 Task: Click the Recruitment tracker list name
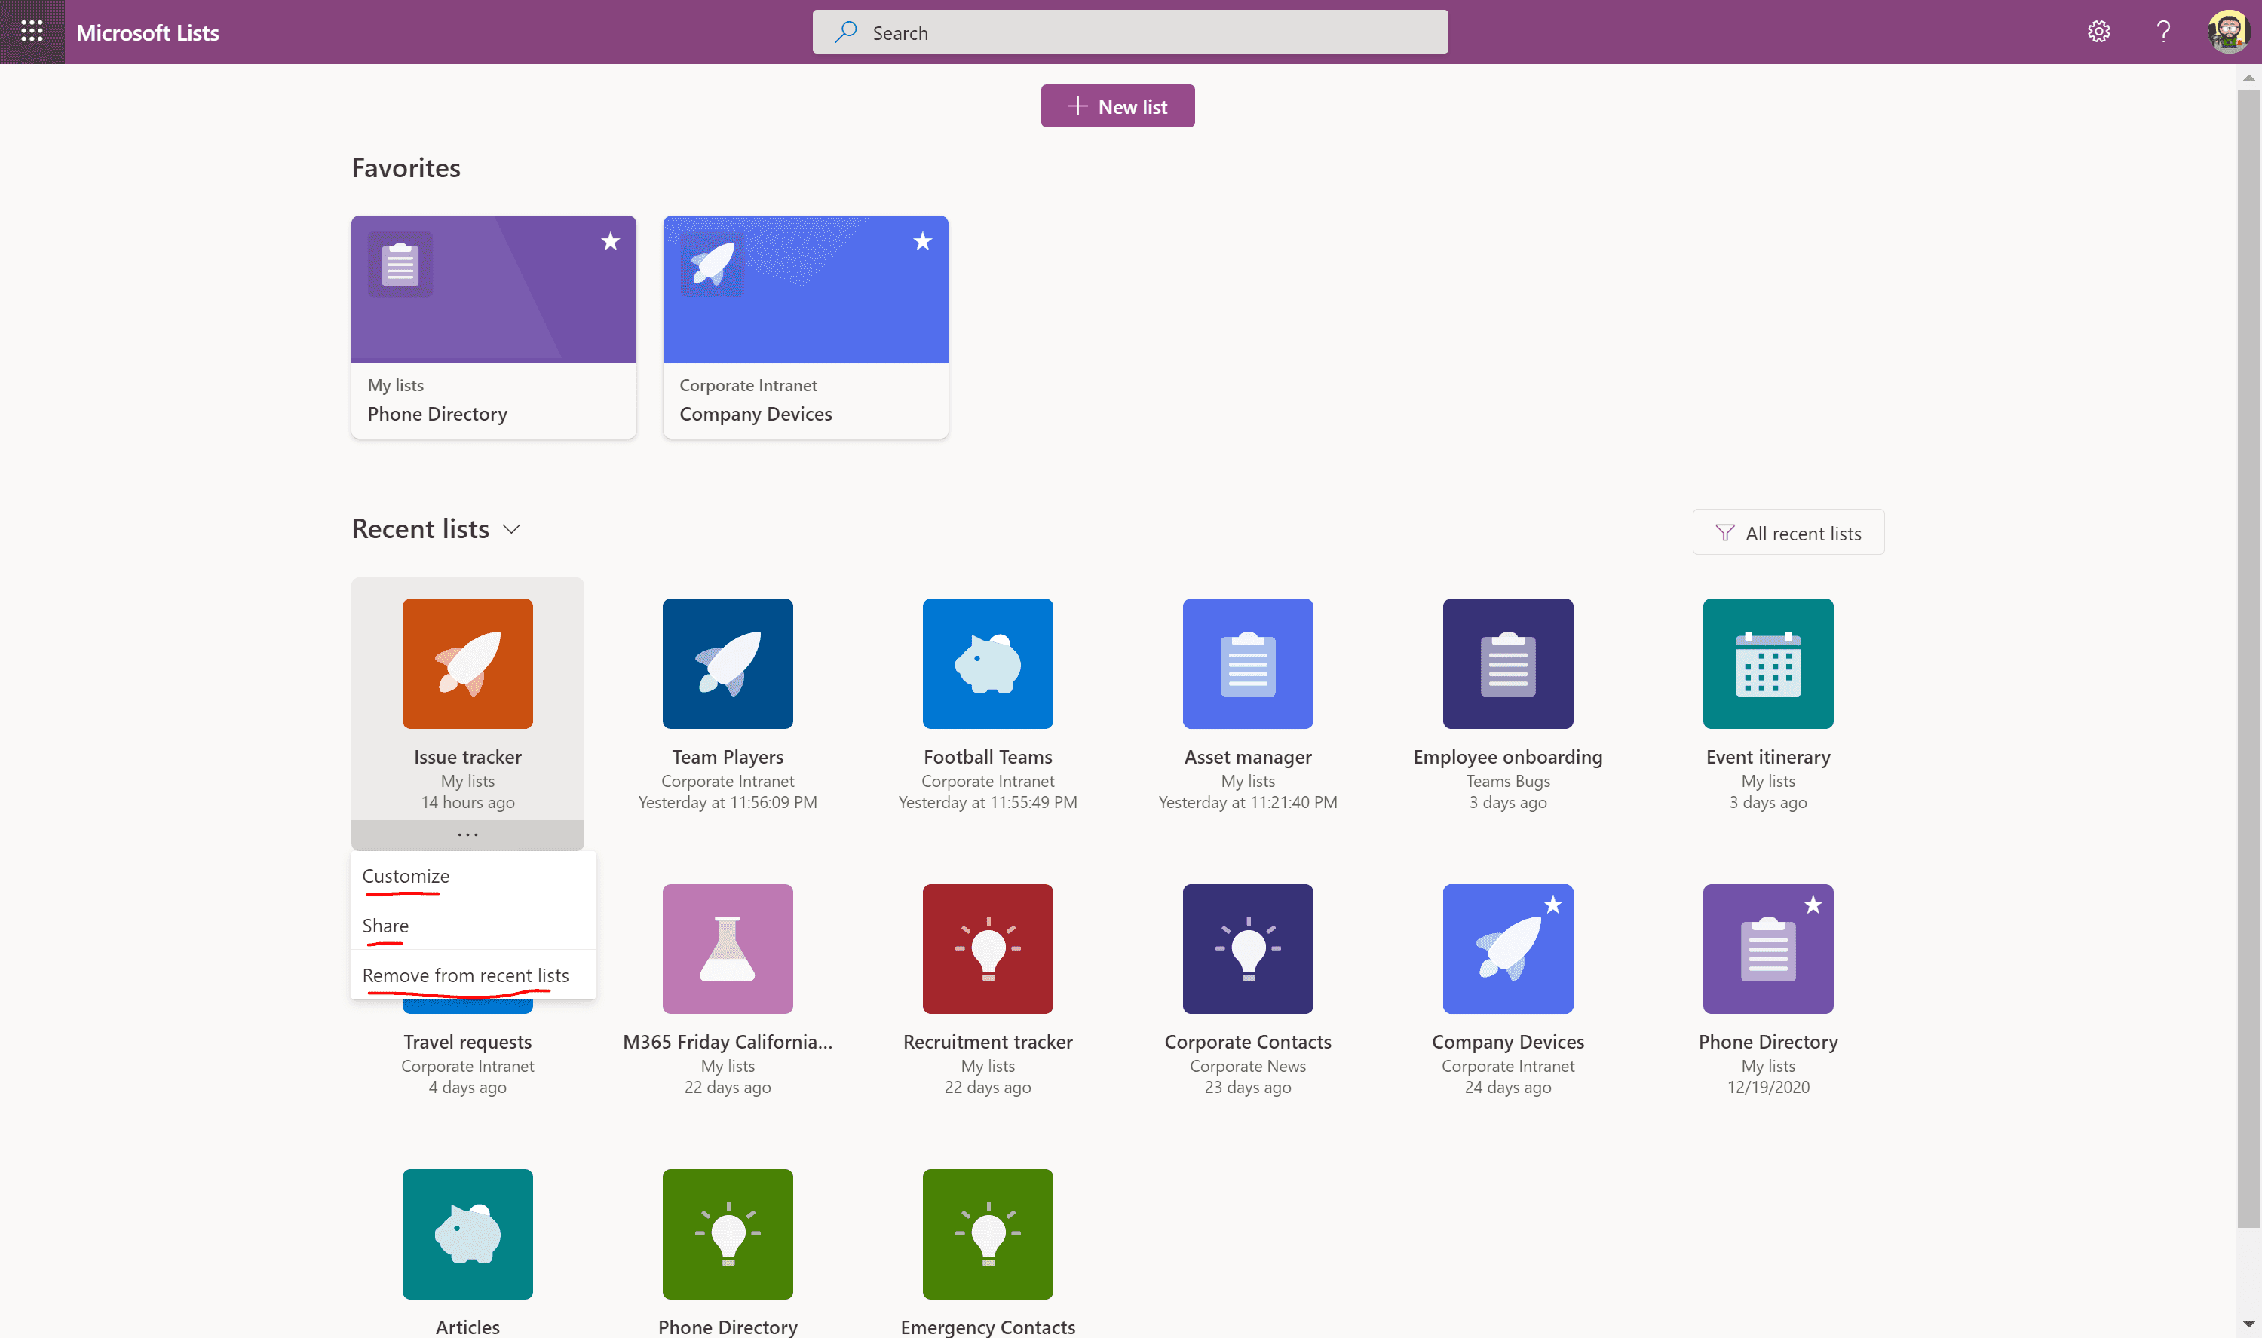click(x=987, y=1041)
